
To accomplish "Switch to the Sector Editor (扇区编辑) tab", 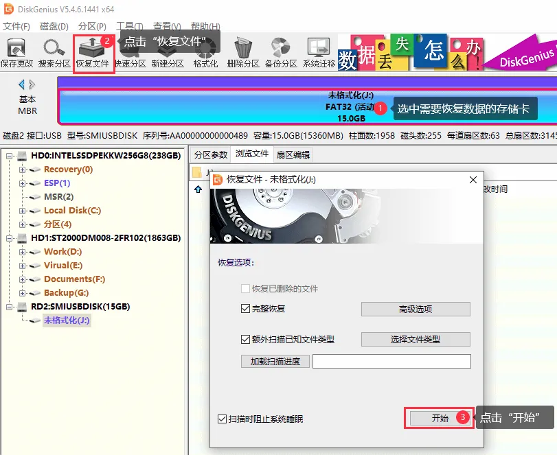I will coord(293,154).
